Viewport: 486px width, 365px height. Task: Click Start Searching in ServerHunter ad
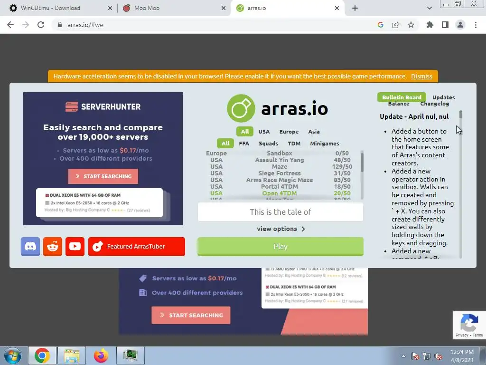103,176
